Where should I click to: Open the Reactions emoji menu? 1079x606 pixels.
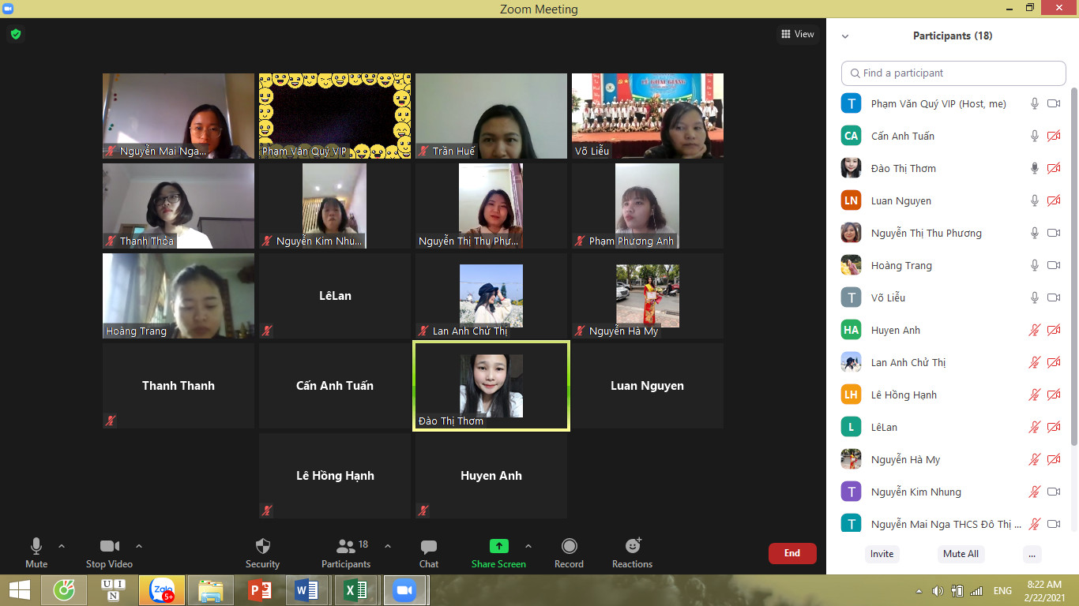tap(633, 546)
